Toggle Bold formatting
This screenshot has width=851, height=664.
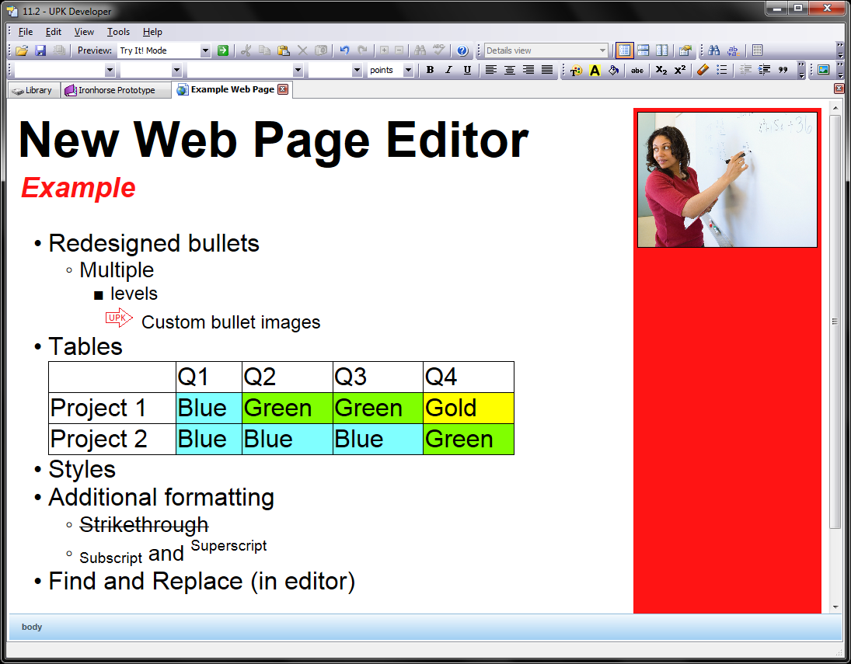pos(430,70)
